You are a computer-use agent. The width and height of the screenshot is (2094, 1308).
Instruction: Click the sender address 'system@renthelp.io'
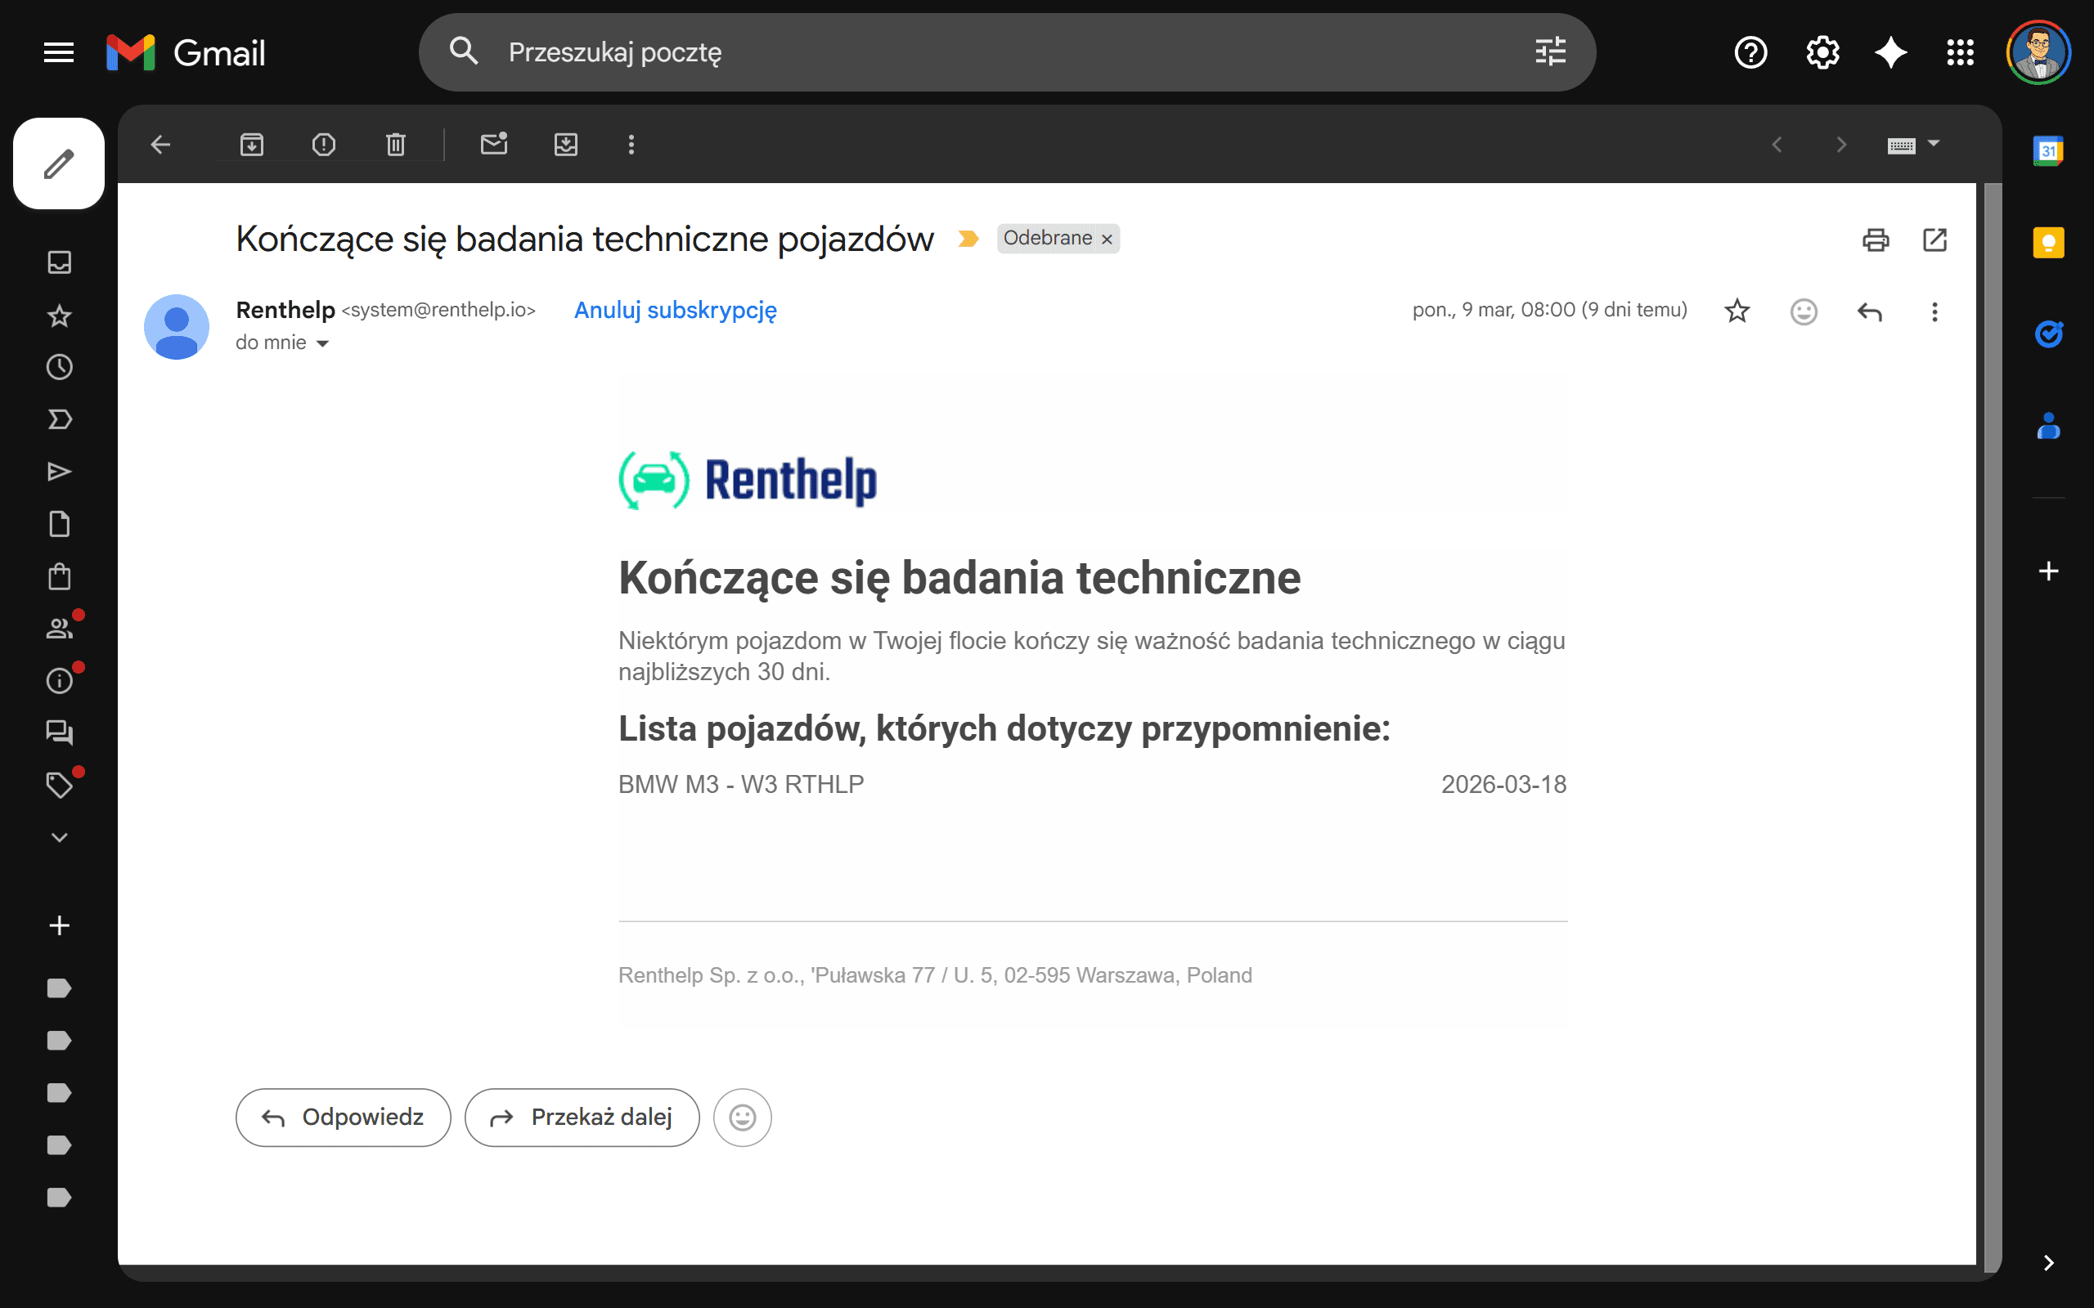438,310
